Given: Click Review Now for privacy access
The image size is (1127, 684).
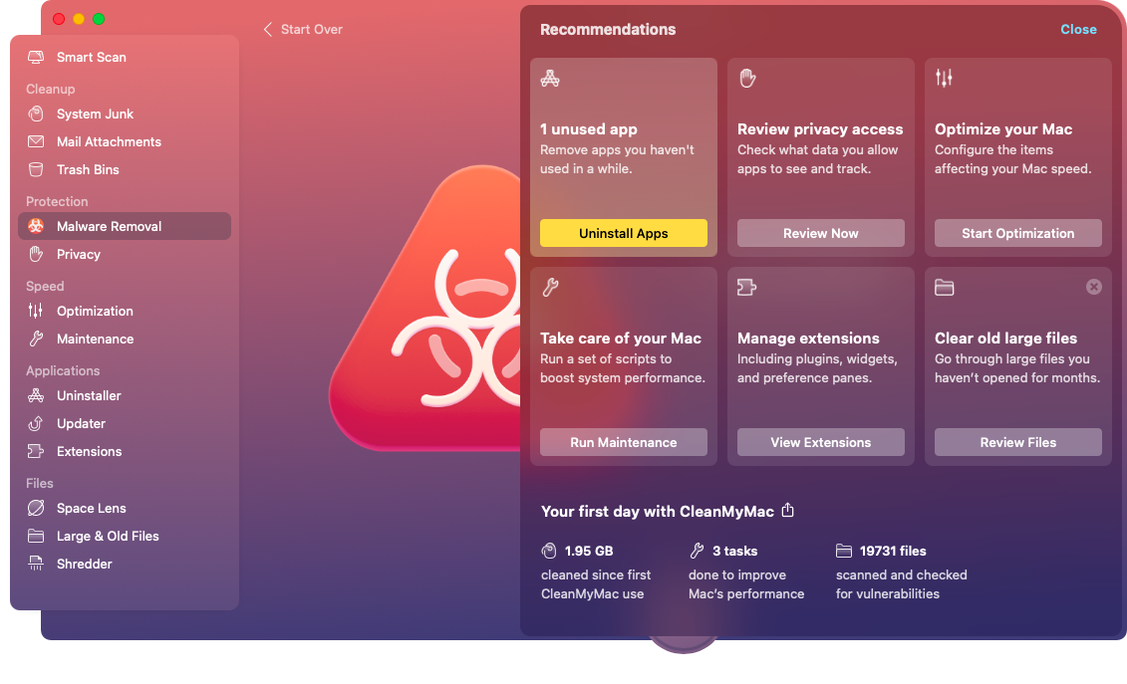Looking at the screenshot, I should coord(820,234).
